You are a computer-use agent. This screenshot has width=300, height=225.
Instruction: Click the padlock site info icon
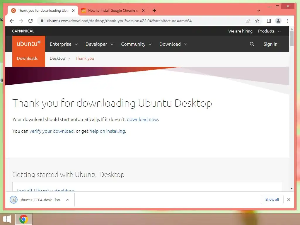click(x=42, y=21)
